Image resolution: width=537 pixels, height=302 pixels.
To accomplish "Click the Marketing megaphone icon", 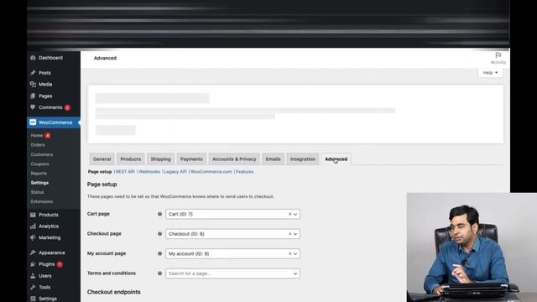I will click(x=33, y=237).
